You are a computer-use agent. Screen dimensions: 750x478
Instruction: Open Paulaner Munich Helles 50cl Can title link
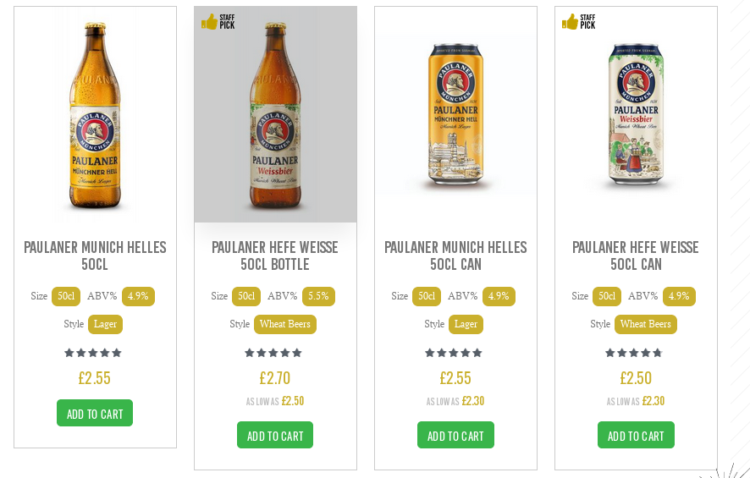coord(455,255)
